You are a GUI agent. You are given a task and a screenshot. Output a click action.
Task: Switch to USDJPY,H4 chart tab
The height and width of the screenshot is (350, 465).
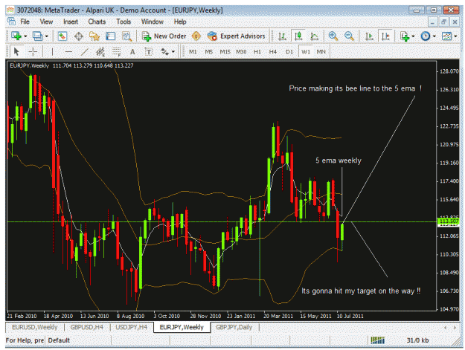pyautogui.click(x=132, y=327)
